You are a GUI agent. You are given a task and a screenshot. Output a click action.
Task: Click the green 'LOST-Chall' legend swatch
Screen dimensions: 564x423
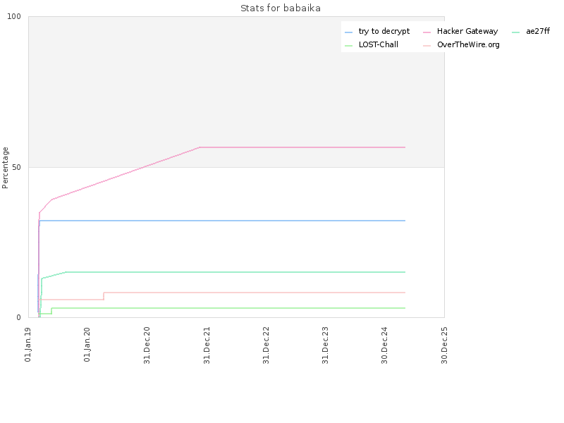tap(348, 46)
